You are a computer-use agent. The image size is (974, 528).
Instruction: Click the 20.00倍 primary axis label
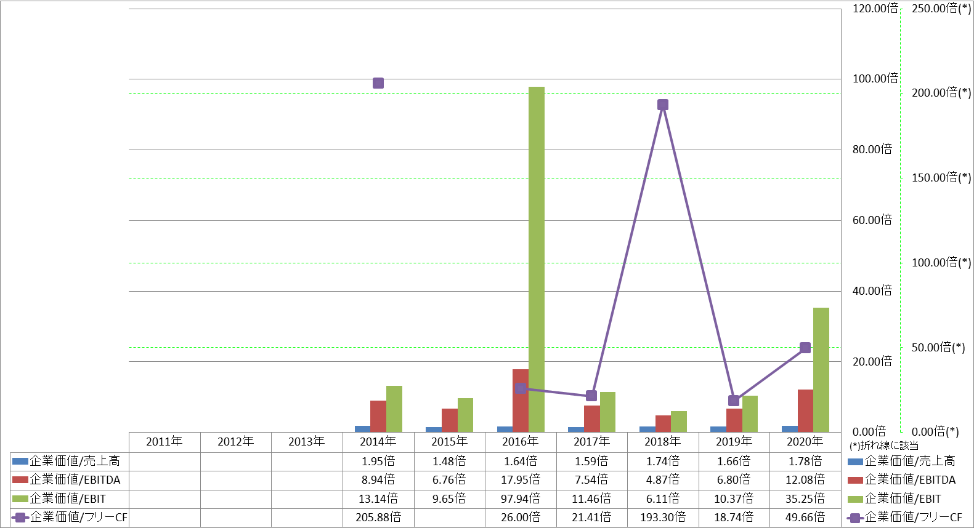point(872,362)
